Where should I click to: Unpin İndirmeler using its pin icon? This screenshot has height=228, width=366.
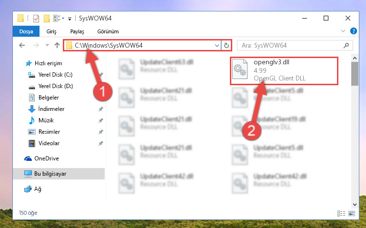click(x=100, y=109)
